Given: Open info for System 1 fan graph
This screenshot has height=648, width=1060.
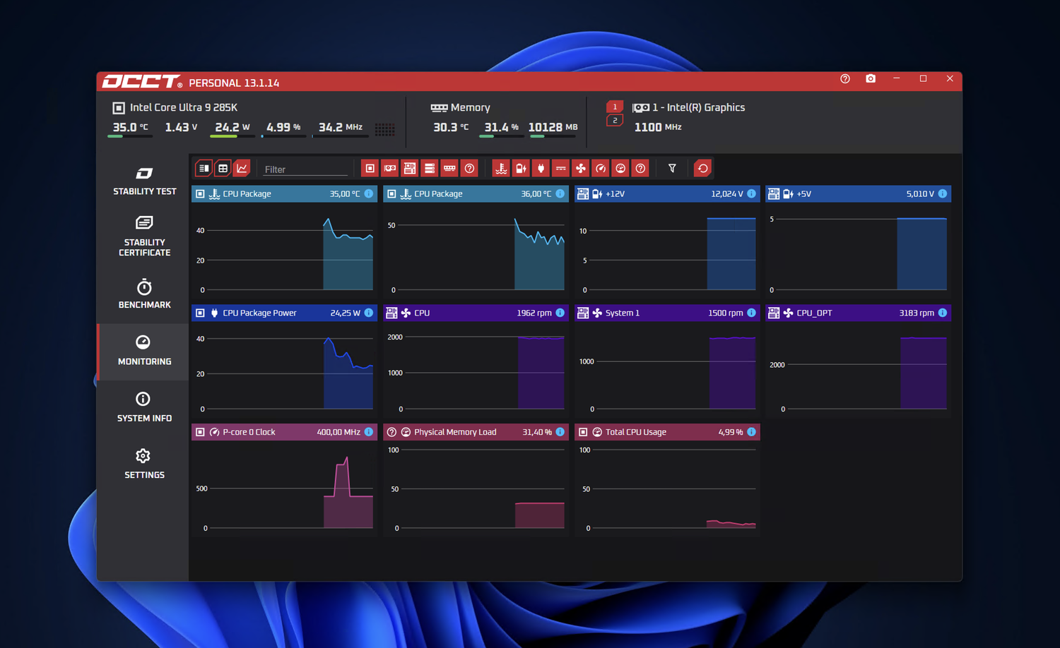Looking at the screenshot, I should click(x=751, y=313).
